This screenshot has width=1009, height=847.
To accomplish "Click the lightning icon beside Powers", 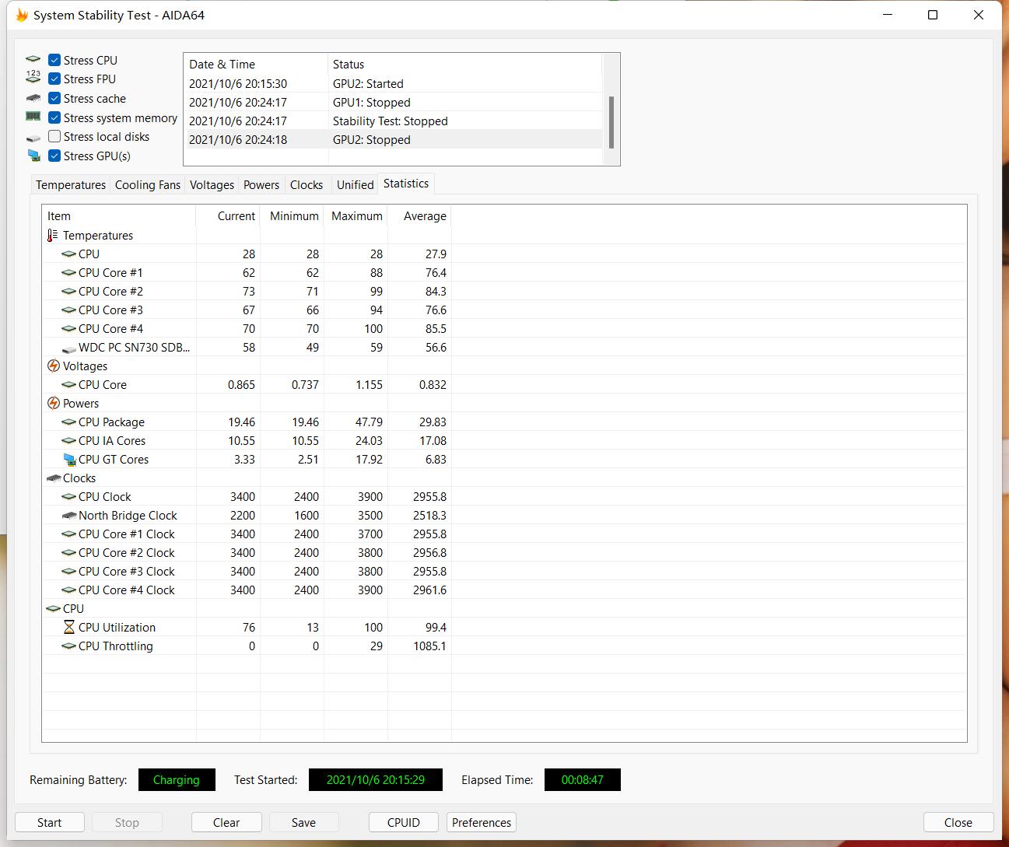I will tap(54, 404).
